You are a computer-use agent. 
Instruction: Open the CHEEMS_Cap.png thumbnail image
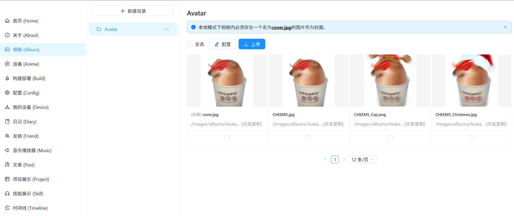click(x=390, y=81)
